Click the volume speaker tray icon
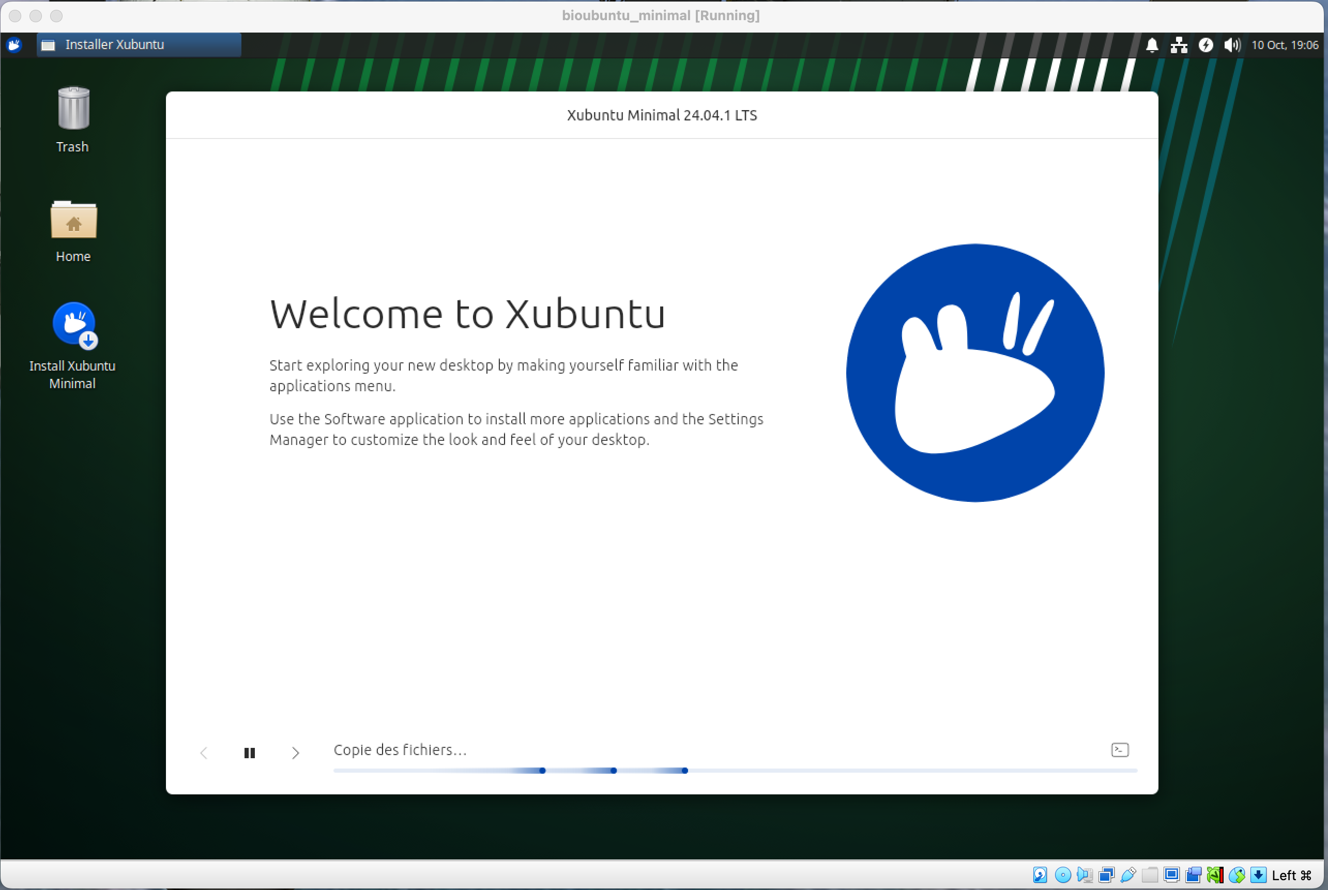 click(x=1232, y=45)
